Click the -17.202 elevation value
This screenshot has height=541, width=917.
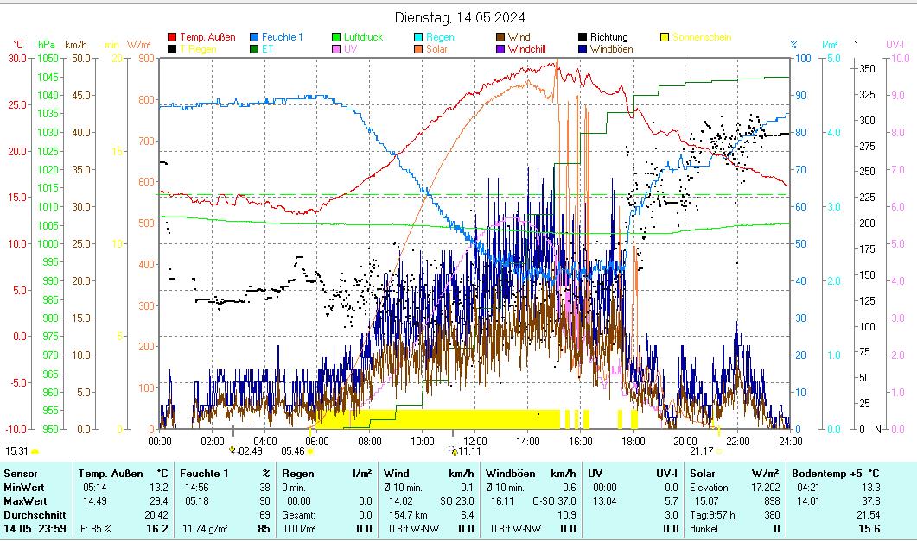tap(764, 488)
